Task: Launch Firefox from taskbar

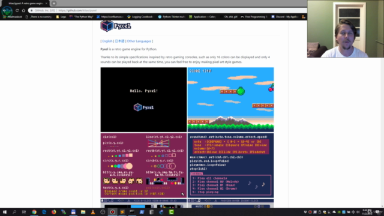Action: pyautogui.click(x=53, y=212)
